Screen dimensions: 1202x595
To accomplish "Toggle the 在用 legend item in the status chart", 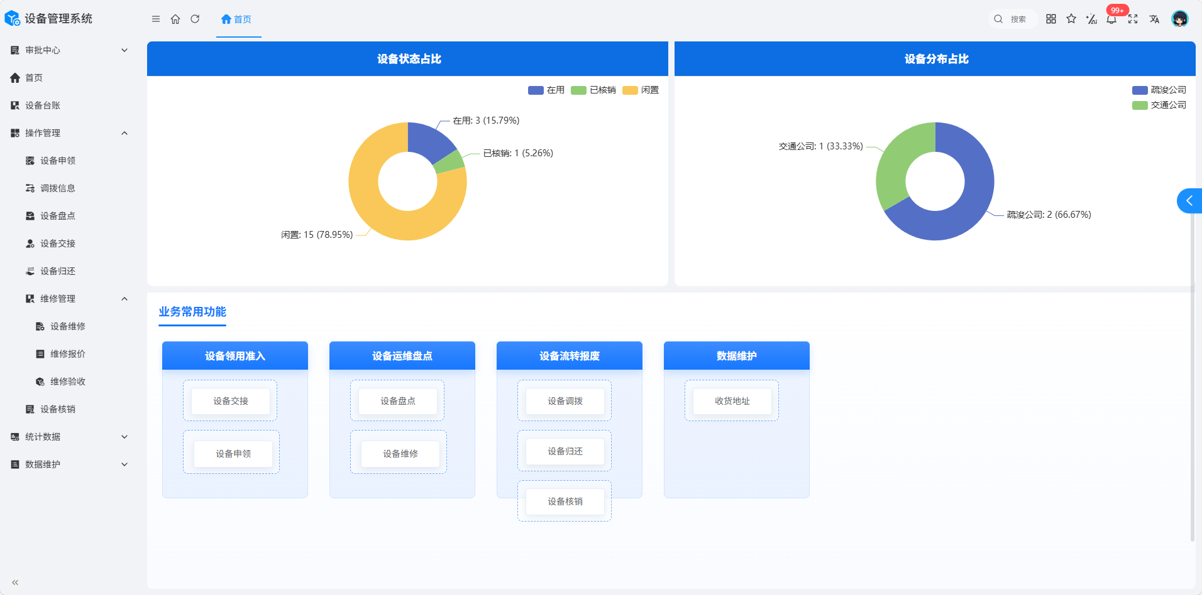I will (x=546, y=90).
